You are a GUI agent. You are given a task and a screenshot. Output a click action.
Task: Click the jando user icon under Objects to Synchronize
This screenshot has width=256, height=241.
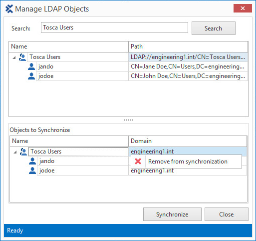point(32,161)
